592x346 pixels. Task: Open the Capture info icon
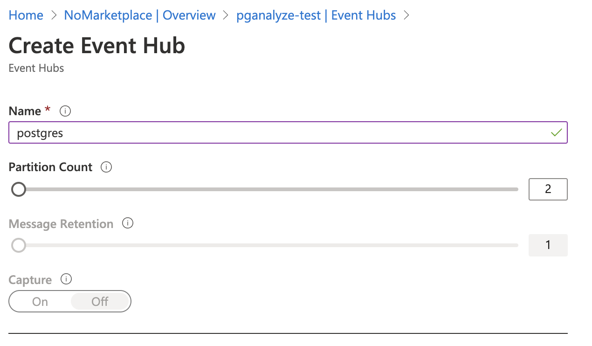pyautogui.click(x=67, y=279)
